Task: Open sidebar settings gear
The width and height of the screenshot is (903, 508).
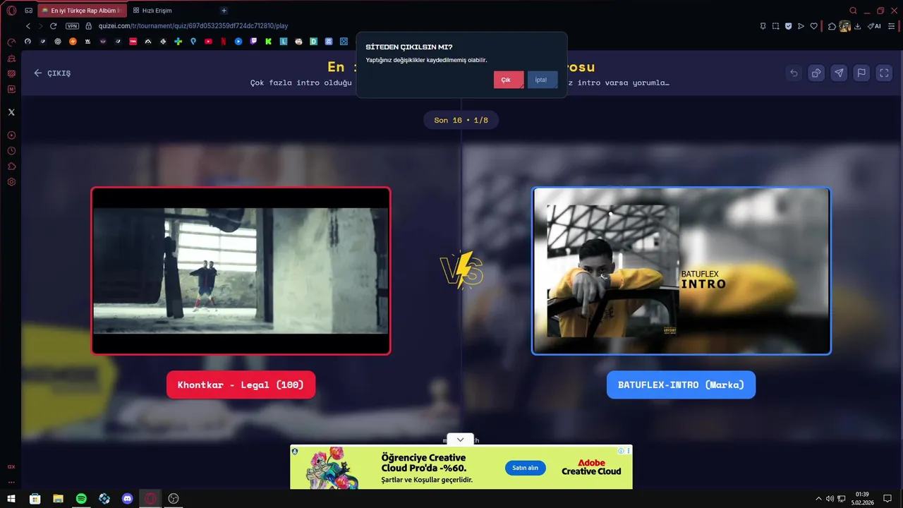Action: tap(11, 181)
